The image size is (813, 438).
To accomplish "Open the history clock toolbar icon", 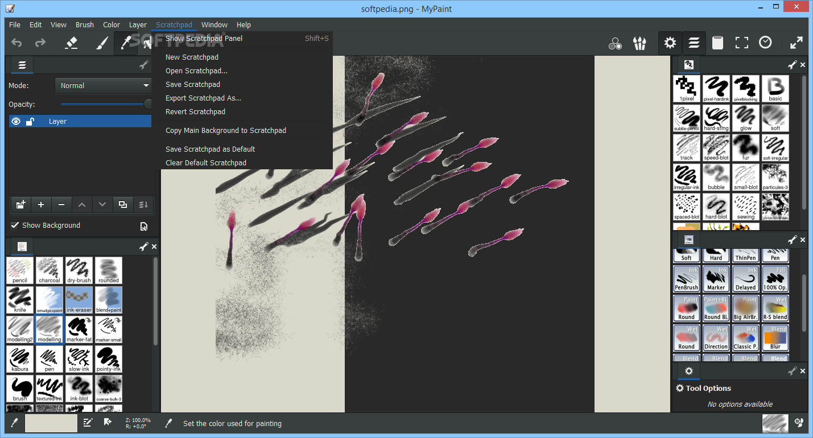I will pyautogui.click(x=765, y=43).
